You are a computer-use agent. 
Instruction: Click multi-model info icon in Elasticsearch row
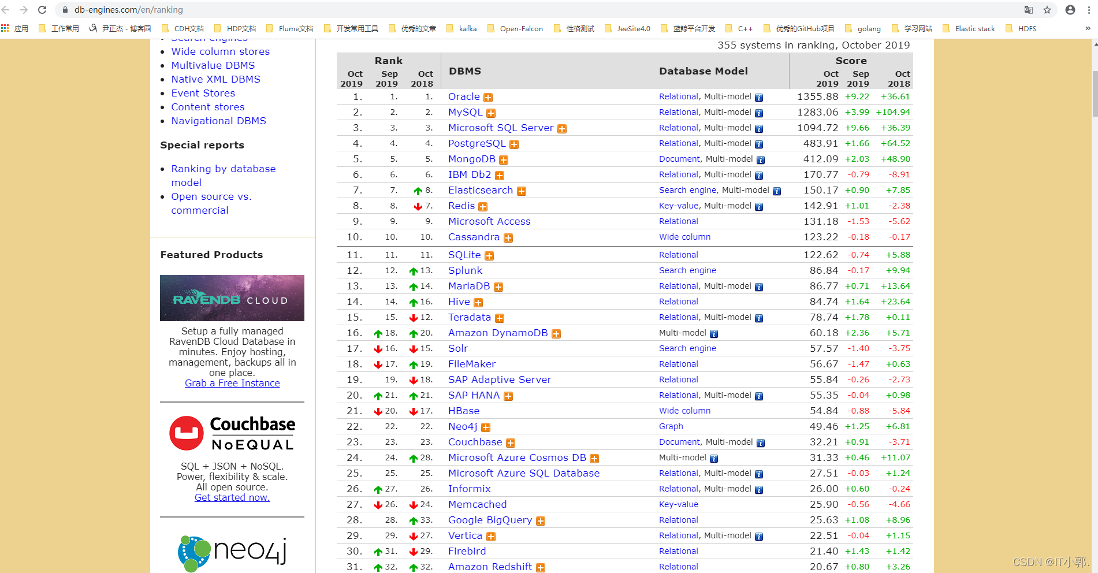pos(777,191)
